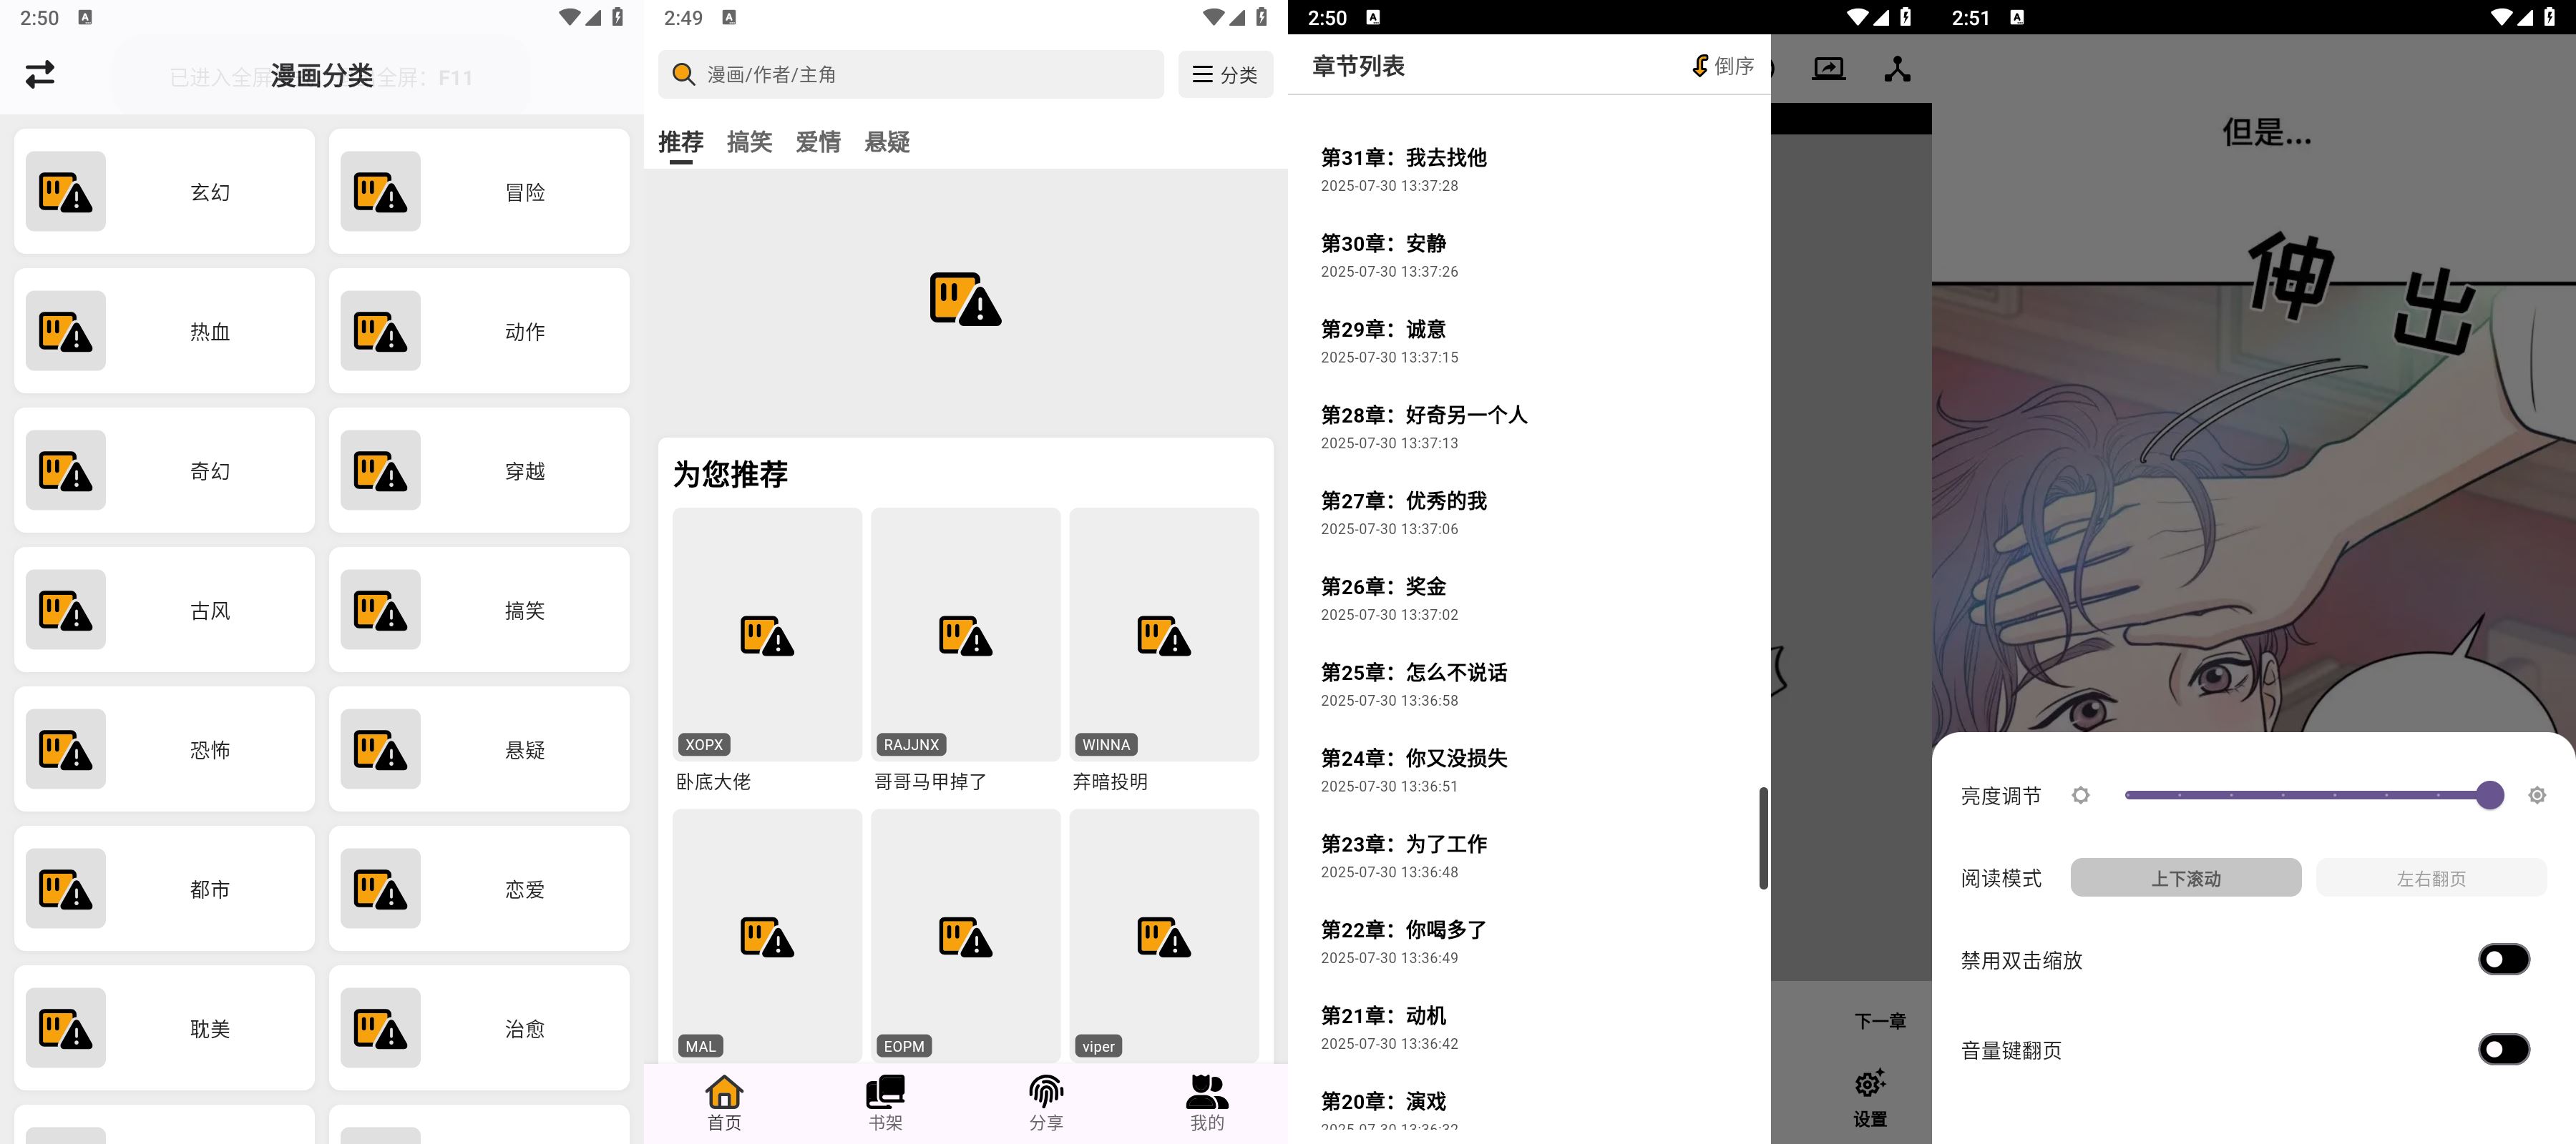Viewport: 2576px width, 1144px height.
Task: Open the 分类 category menu icon
Action: 1225,74
